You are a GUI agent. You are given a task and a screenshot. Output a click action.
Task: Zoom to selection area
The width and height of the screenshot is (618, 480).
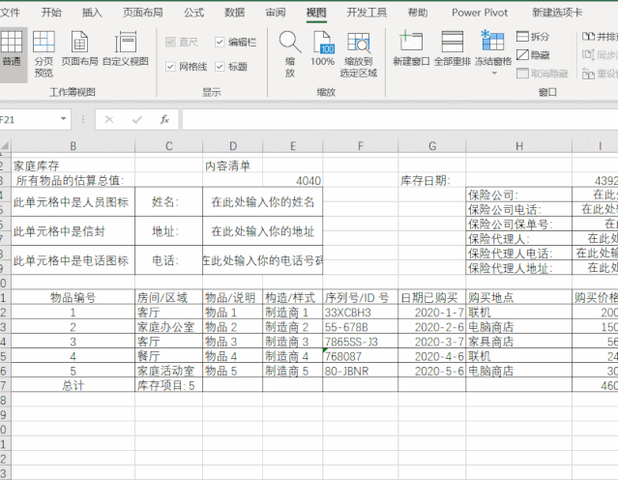[x=358, y=53]
